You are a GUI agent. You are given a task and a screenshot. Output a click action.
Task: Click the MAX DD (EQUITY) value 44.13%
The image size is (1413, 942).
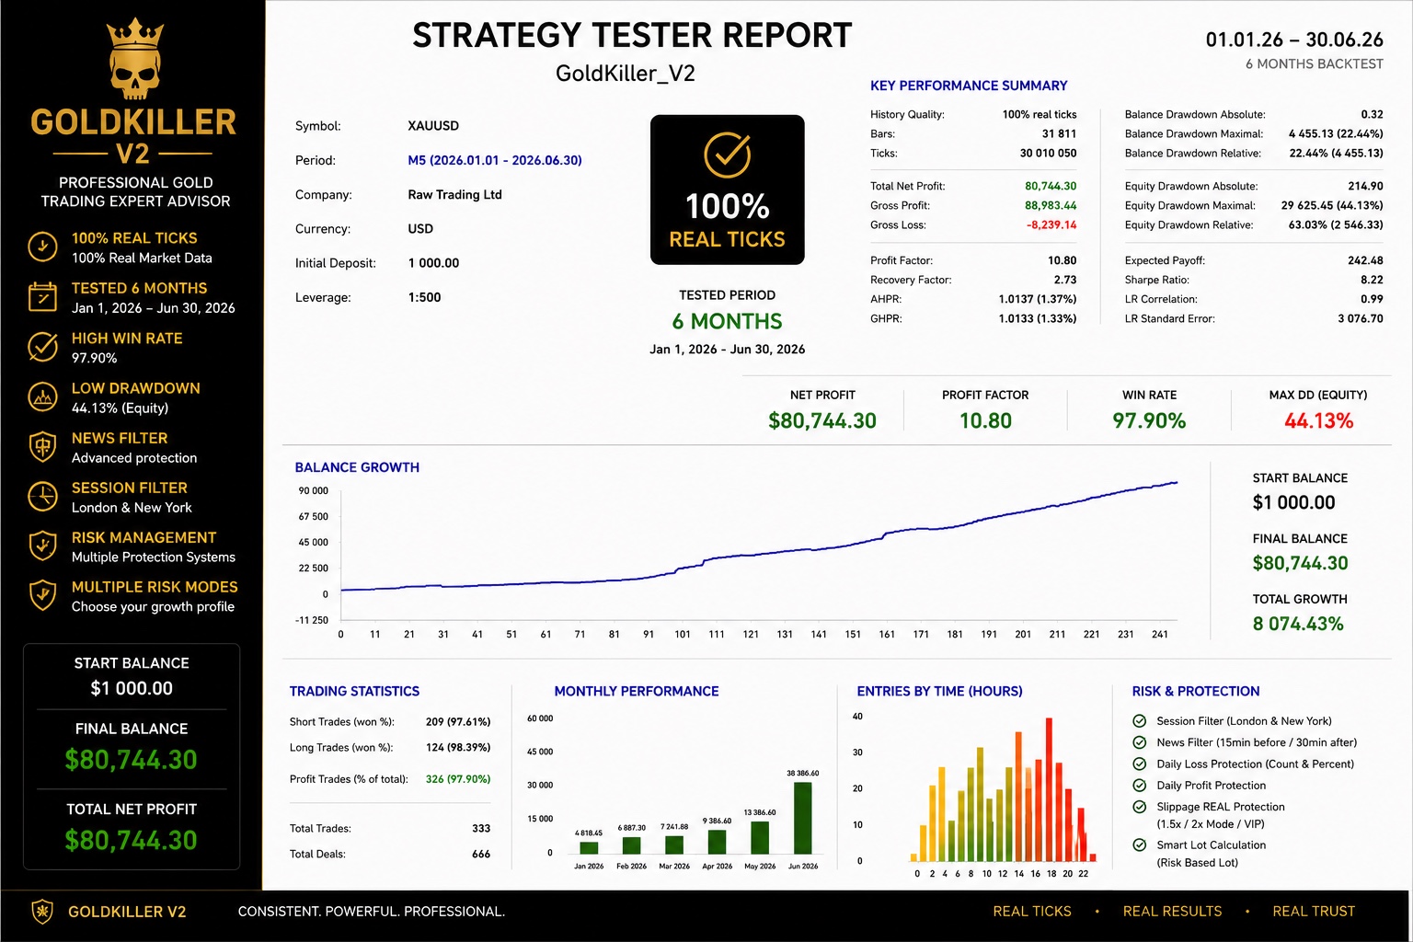pos(1318,421)
